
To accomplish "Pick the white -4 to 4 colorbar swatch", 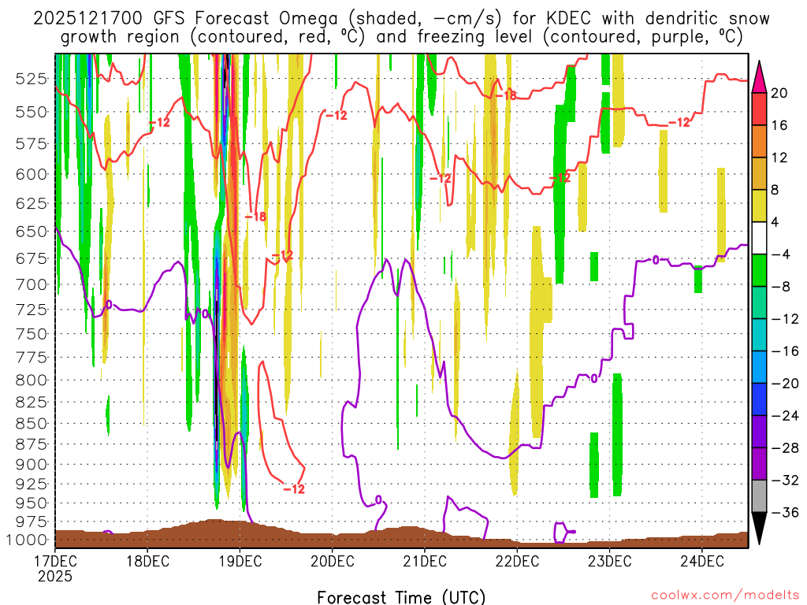I will point(759,238).
